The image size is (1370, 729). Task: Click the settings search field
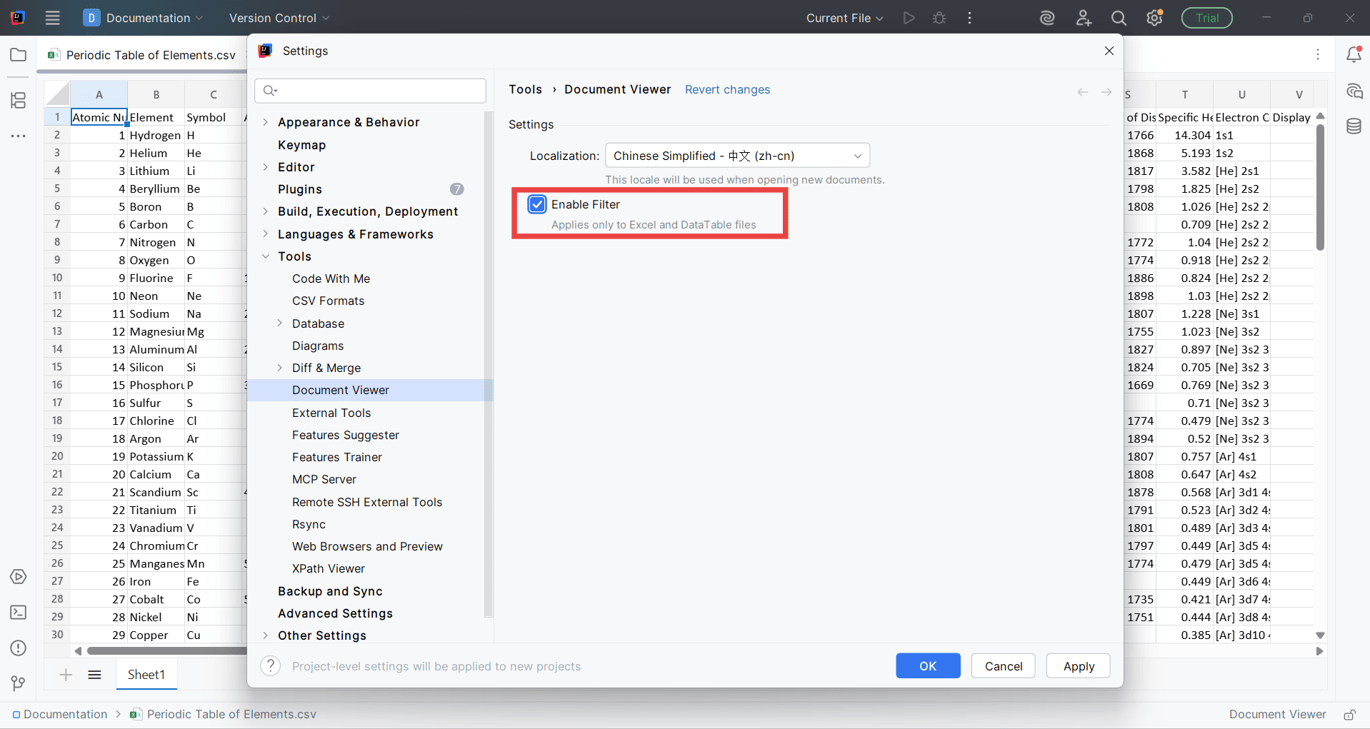370,91
